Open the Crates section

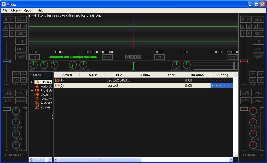[44, 95]
